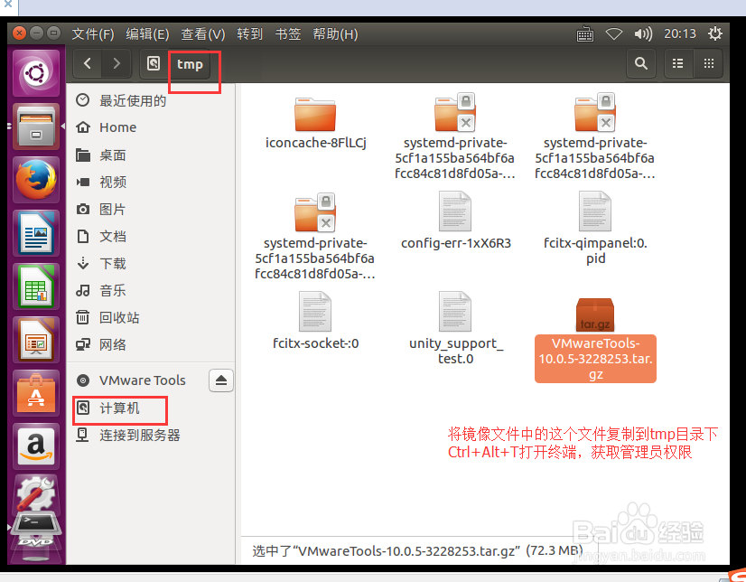Open 回收站 in the sidebar

point(153,317)
